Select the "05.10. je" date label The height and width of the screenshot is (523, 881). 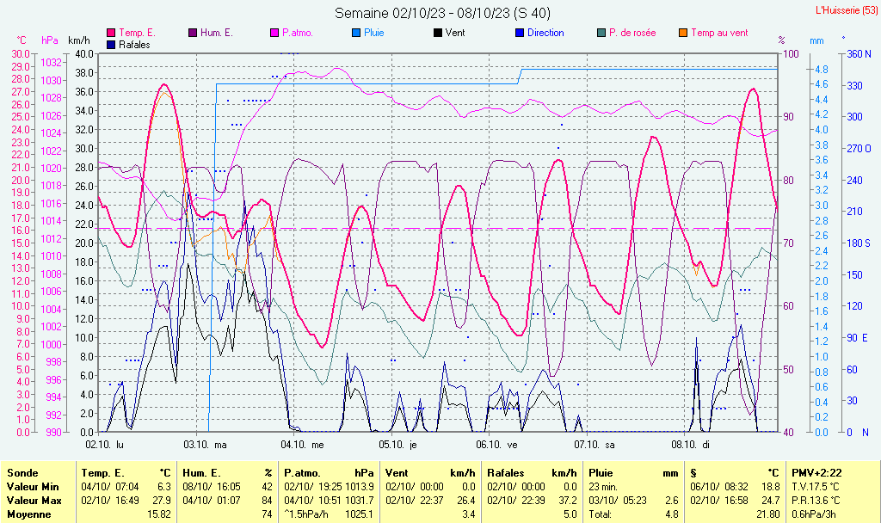(397, 445)
